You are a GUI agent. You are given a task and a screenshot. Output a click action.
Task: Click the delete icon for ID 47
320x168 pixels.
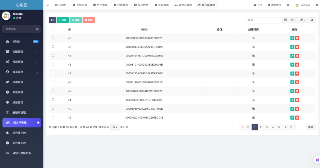point(297,47)
